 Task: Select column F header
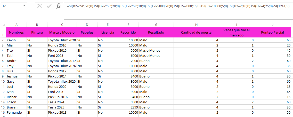coord(128,25)
